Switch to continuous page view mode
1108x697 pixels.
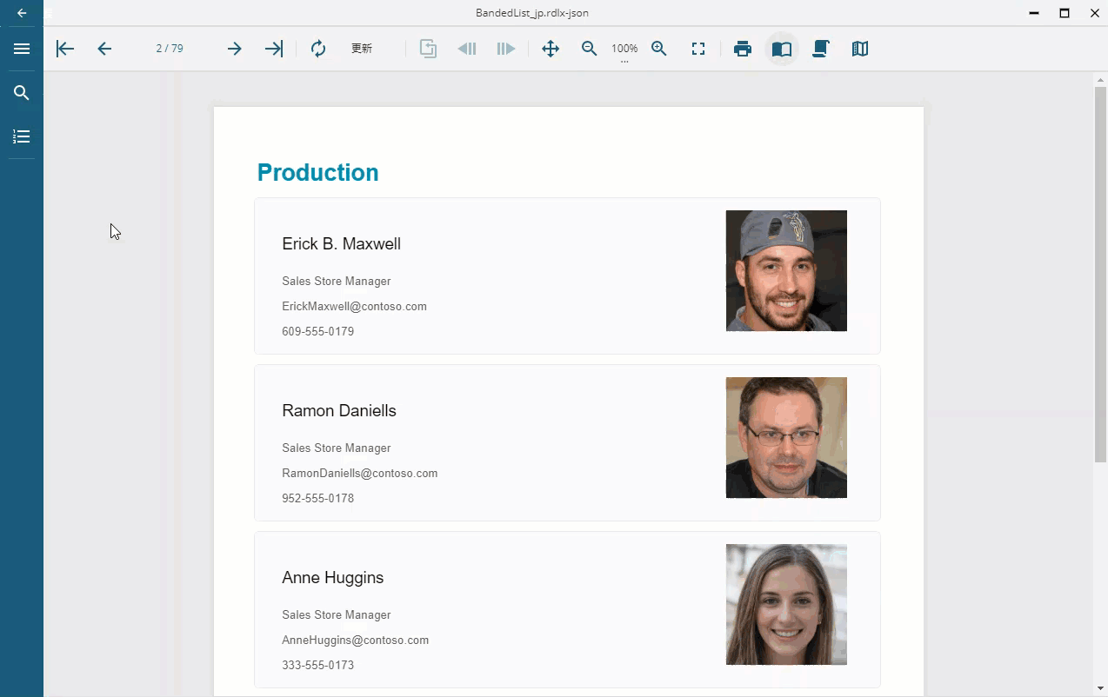click(820, 49)
